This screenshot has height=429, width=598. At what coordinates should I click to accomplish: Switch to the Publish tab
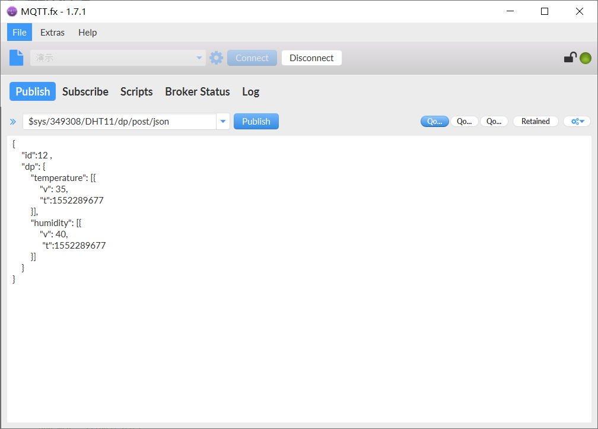click(33, 91)
